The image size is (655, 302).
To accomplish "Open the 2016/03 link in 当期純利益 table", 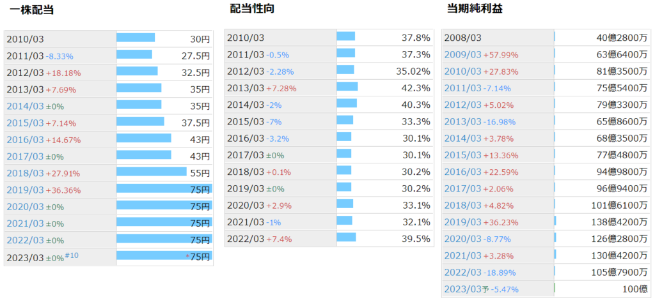I will pyautogui.click(x=463, y=172).
